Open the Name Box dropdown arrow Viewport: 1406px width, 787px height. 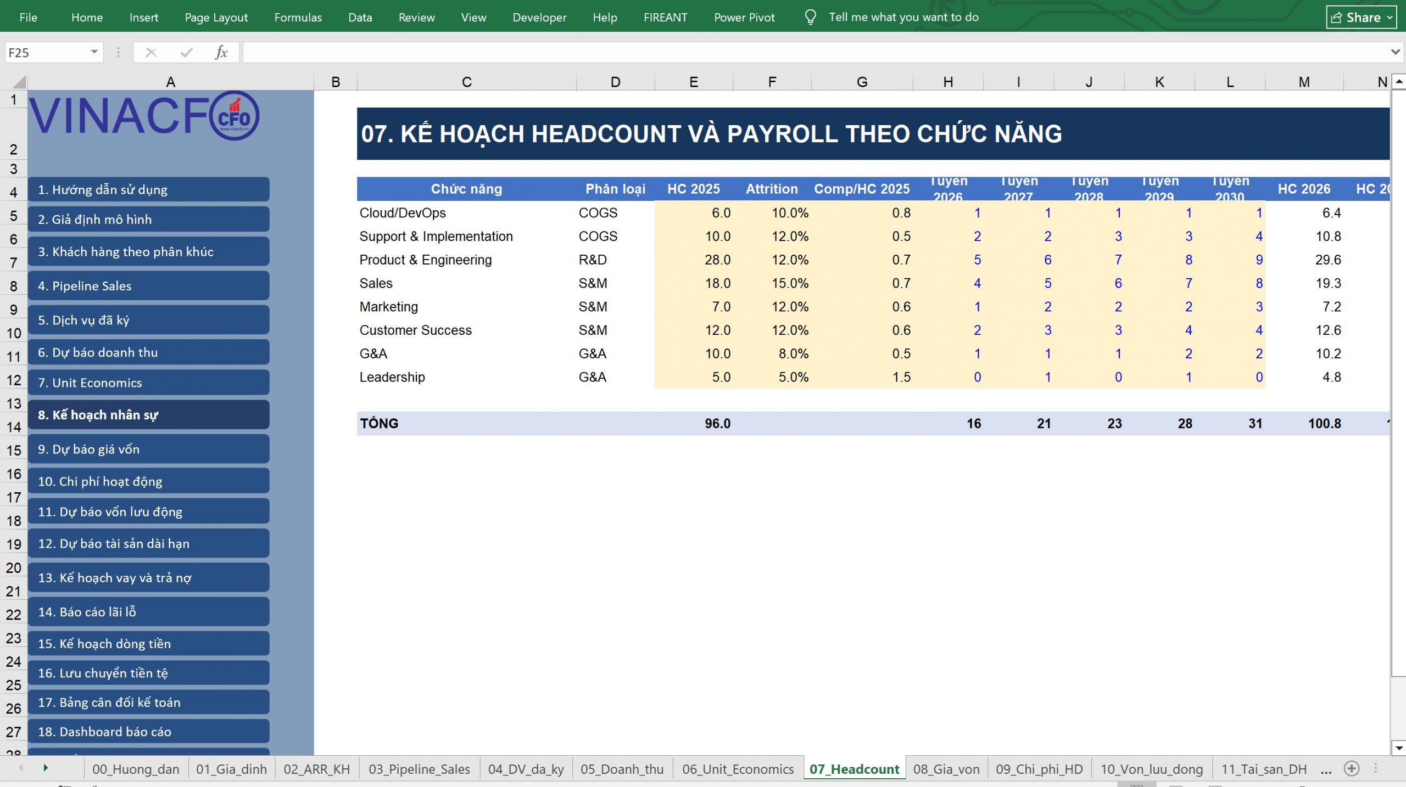coord(94,52)
